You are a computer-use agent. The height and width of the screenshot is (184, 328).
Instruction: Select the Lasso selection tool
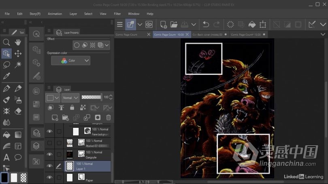coord(6,65)
